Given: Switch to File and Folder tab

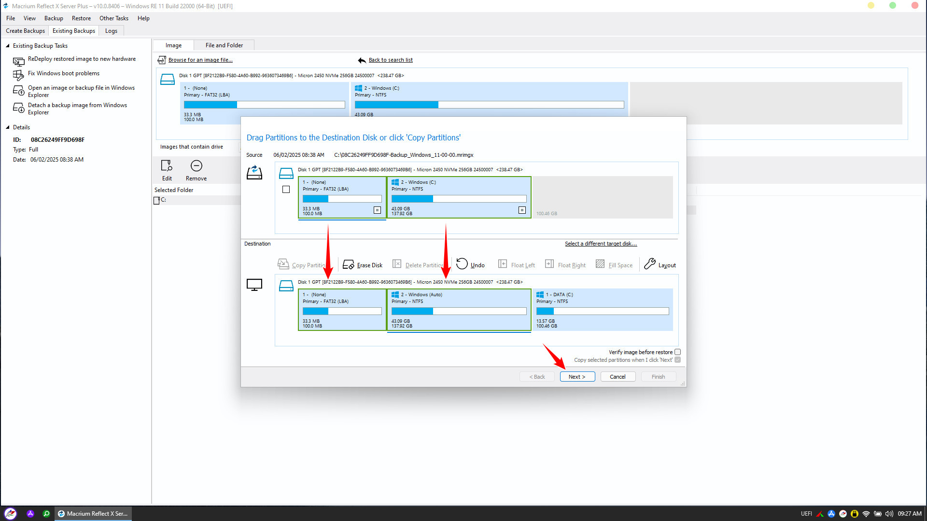Looking at the screenshot, I should tap(224, 45).
